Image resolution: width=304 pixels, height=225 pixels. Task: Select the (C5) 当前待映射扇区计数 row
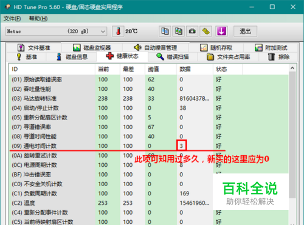[x=149, y=221]
